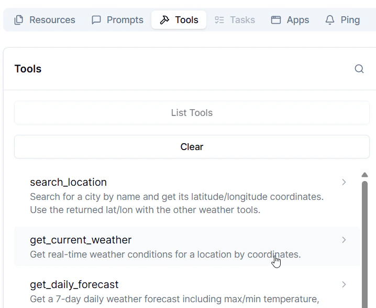
Task: Click the tools list vertical scrollbar thumb
Action: click(x=364, y=244)
